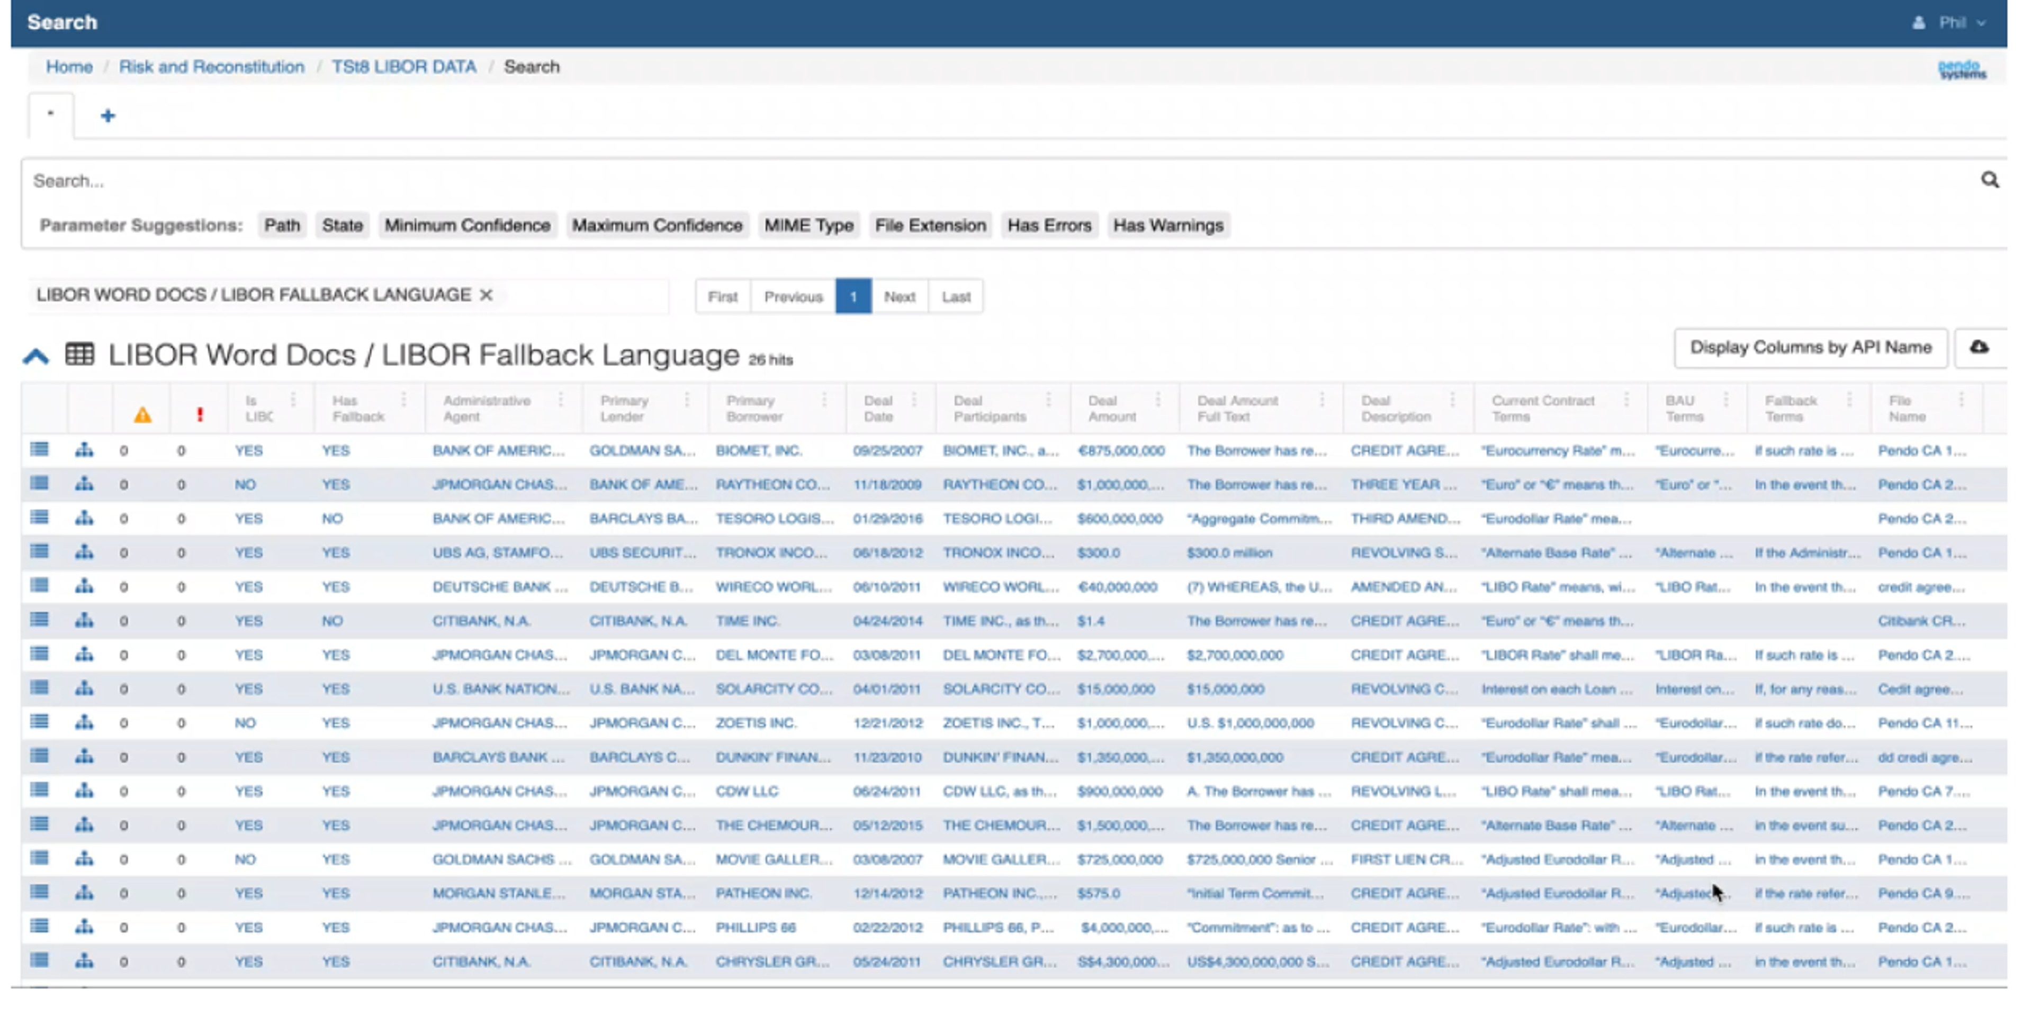Open details list icon for BIOMET, INC. row
Viewport: 2033px width, 1025px height.
pos(39,450)
